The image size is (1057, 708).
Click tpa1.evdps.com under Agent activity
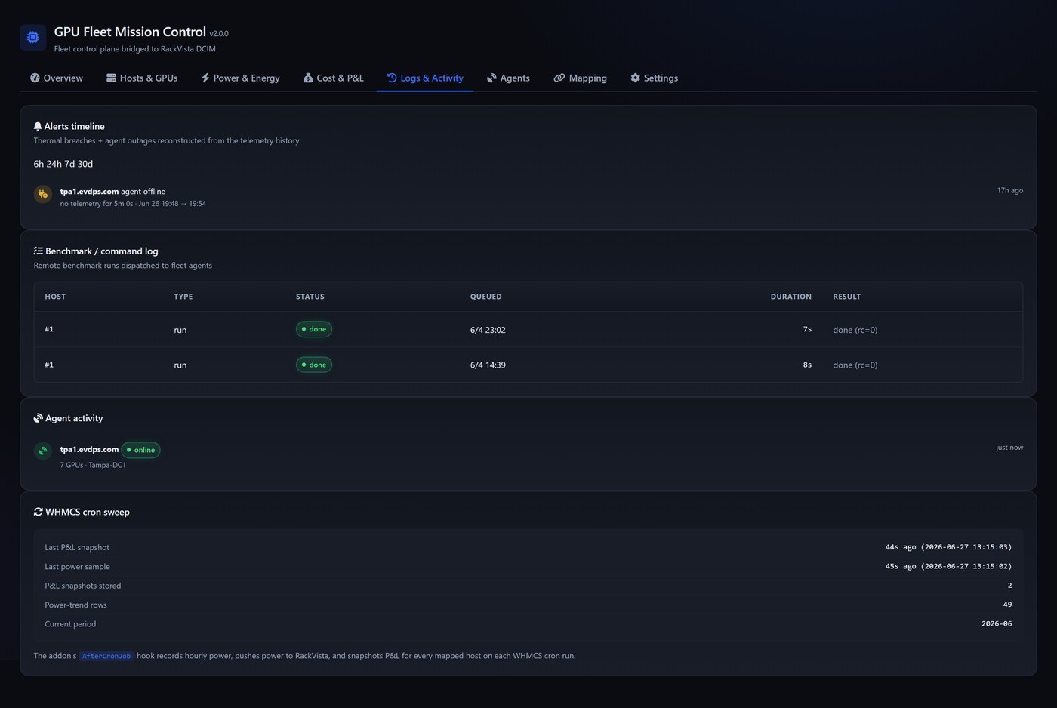coord(89,449)
